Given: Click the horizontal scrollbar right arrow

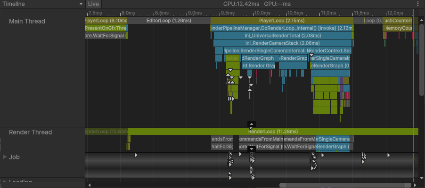Looking at the screenshot, I should [x=415, y=185].
